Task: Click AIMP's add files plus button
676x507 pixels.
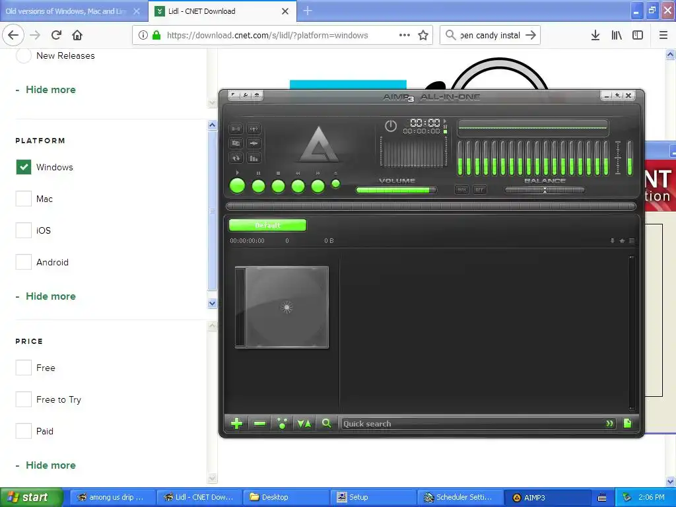Action: 237,424
